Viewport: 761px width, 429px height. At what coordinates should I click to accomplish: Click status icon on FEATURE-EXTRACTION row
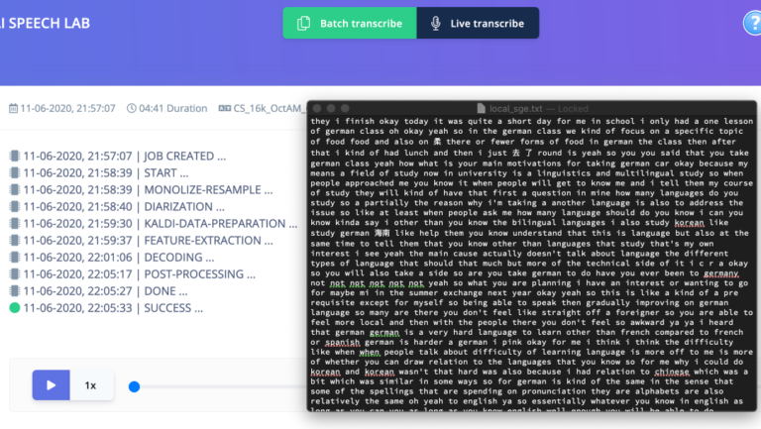coord(15,240)
